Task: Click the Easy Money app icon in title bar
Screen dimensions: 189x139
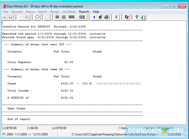Action: (4, 6)
